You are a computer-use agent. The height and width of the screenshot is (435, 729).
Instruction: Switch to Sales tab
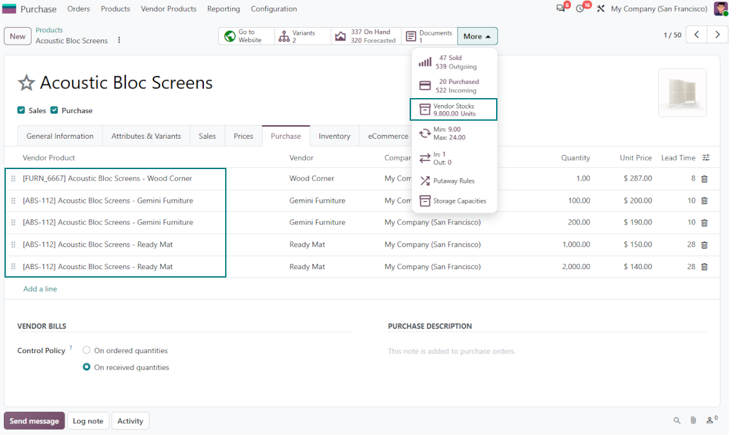coord(207,136)
